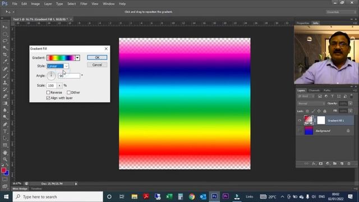Open the layer filter Kind dropdown

coord(306,97)
